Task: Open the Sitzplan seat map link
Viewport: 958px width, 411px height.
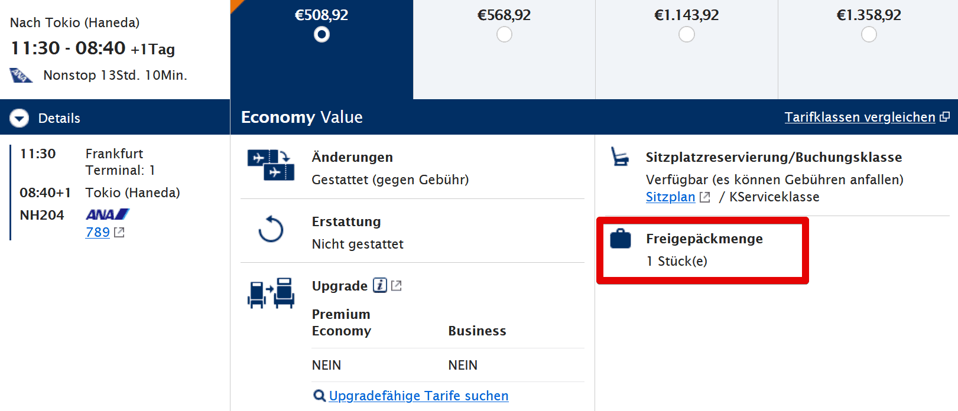Action: (x=670, y=197)
